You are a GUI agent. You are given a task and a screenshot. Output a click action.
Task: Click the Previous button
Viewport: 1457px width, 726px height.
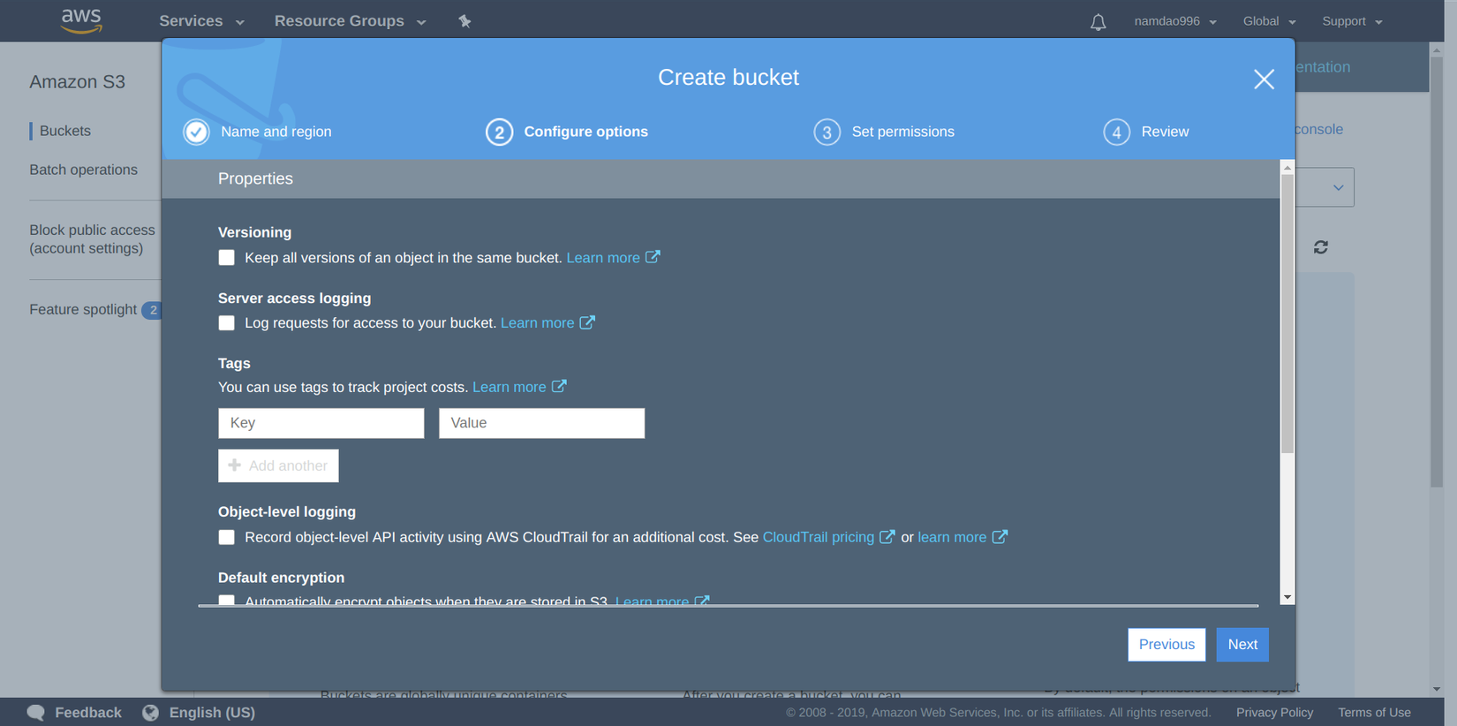[1166, 645]
